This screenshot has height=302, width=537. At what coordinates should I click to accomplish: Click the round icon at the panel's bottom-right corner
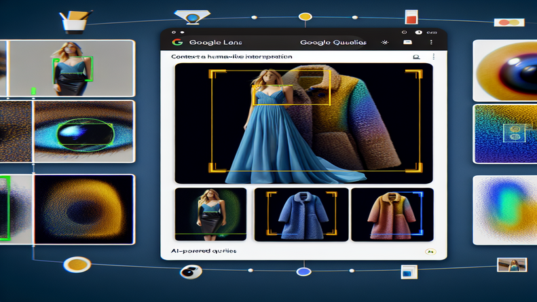430,252
